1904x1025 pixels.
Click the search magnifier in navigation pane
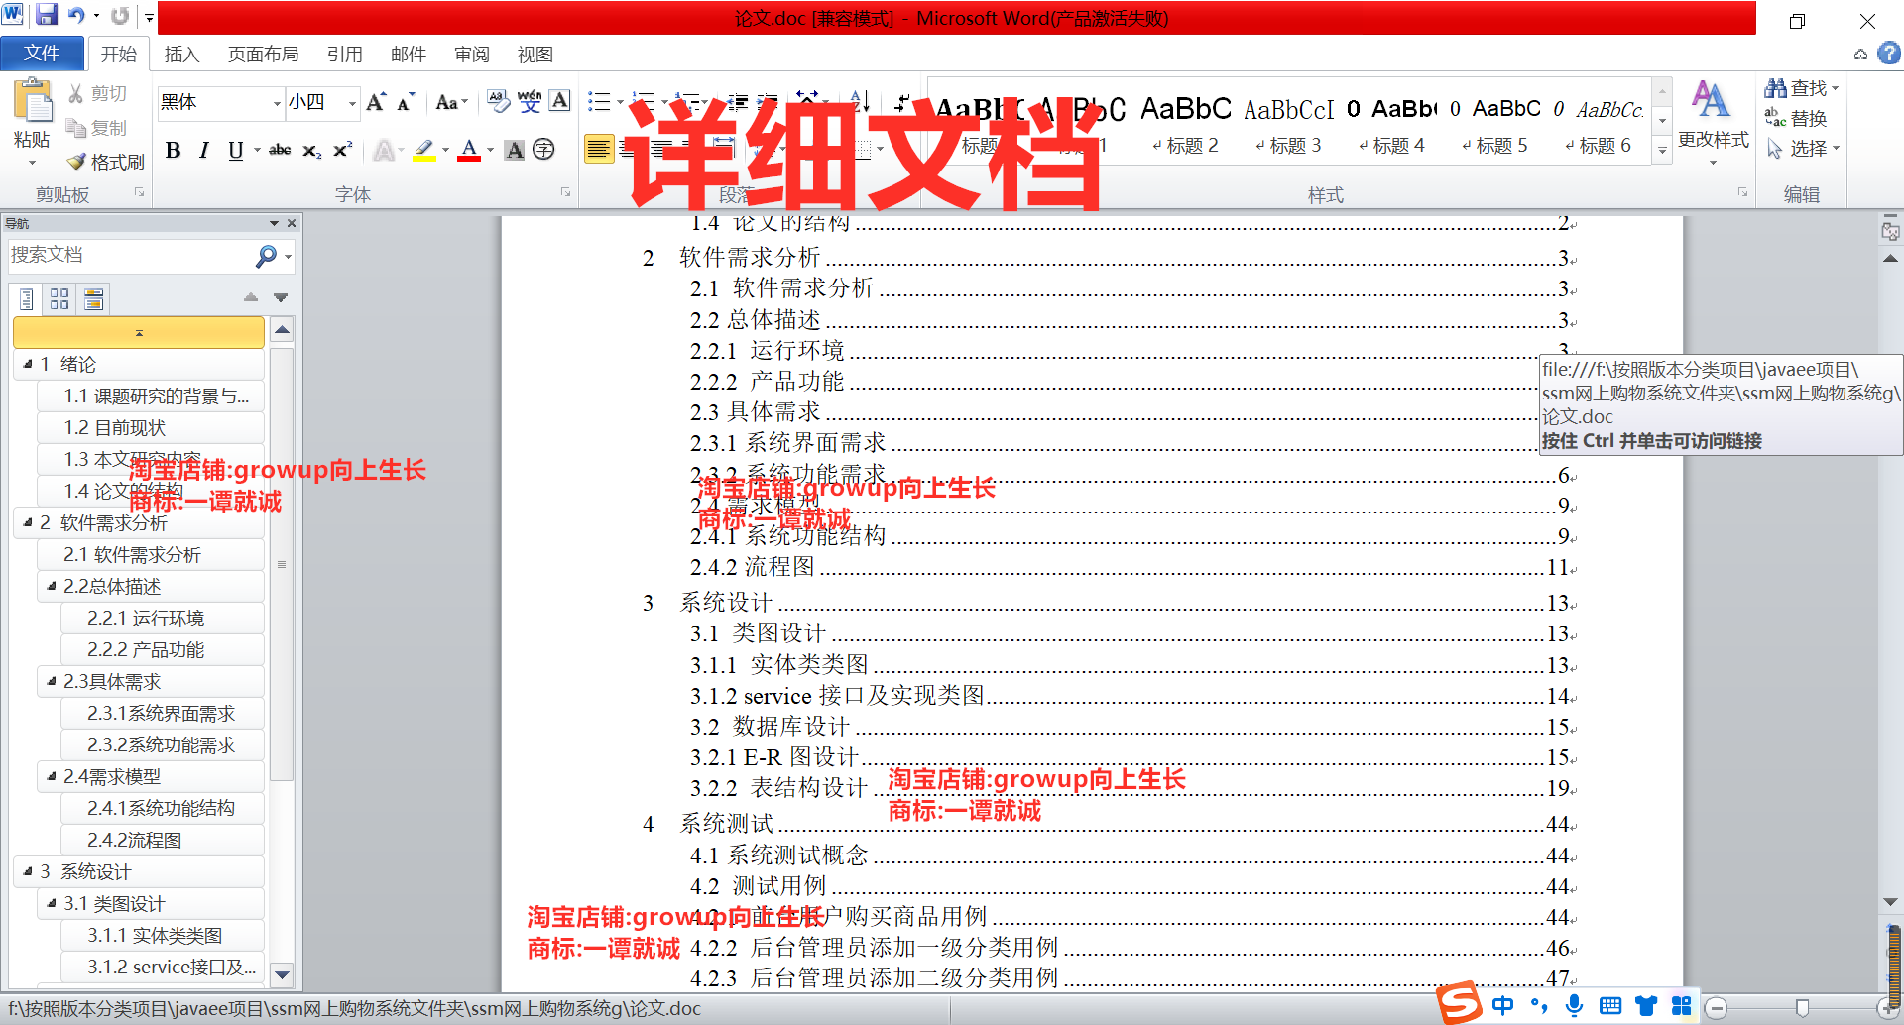pos(266,256)
